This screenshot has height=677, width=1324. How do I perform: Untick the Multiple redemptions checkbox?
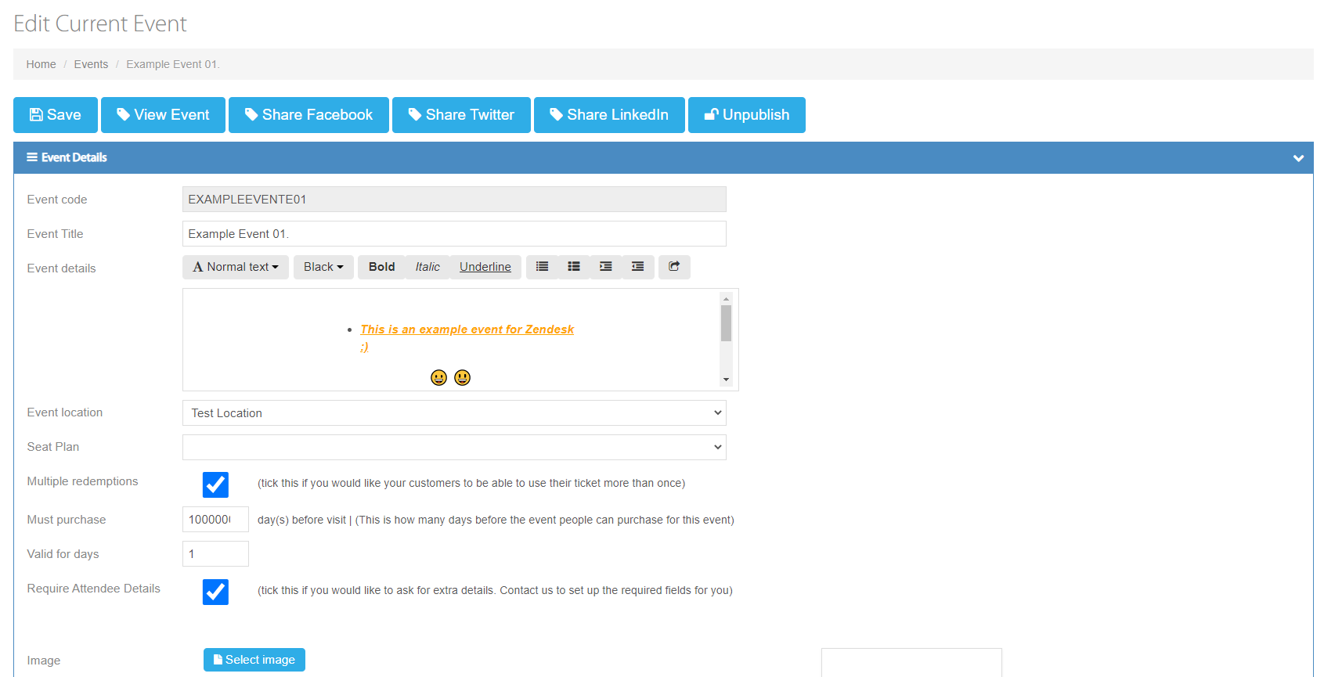215,484
